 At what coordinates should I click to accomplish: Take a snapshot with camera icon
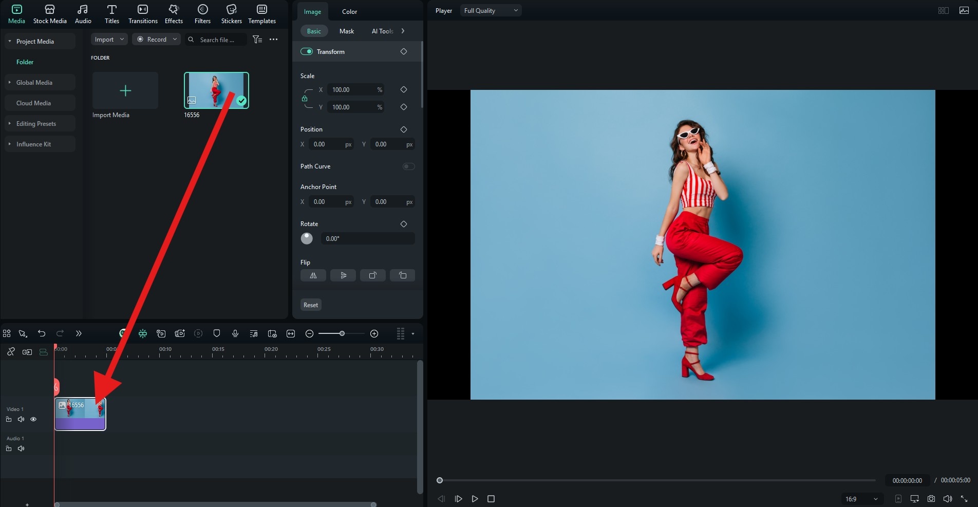931,499
